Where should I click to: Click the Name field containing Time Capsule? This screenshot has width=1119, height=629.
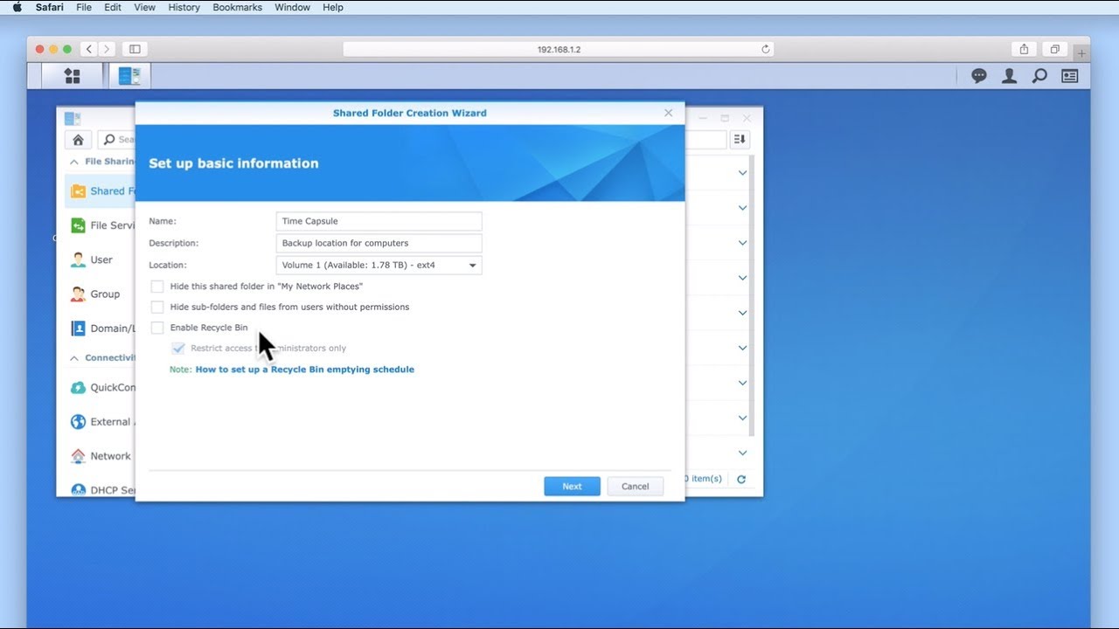click(x=379, y=221)
